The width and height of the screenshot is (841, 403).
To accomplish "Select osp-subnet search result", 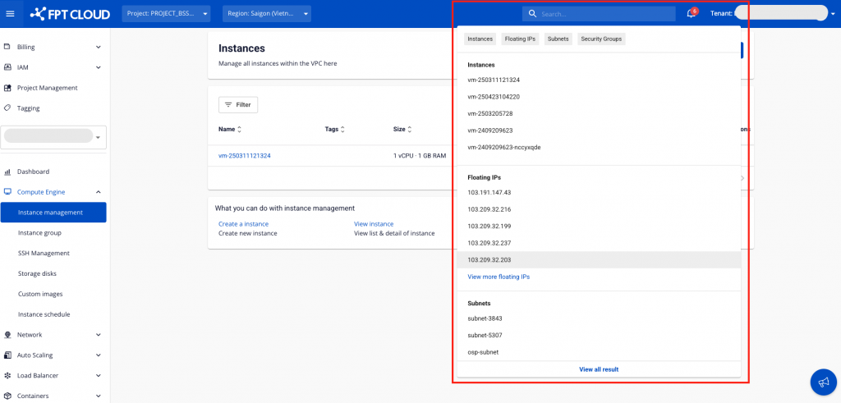I will [599, 352].
